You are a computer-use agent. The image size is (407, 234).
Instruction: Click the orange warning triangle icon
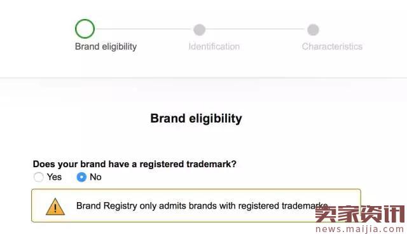(55, 207)
